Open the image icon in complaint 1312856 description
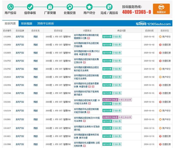178x148 pixels. click(x=88, y=38)
